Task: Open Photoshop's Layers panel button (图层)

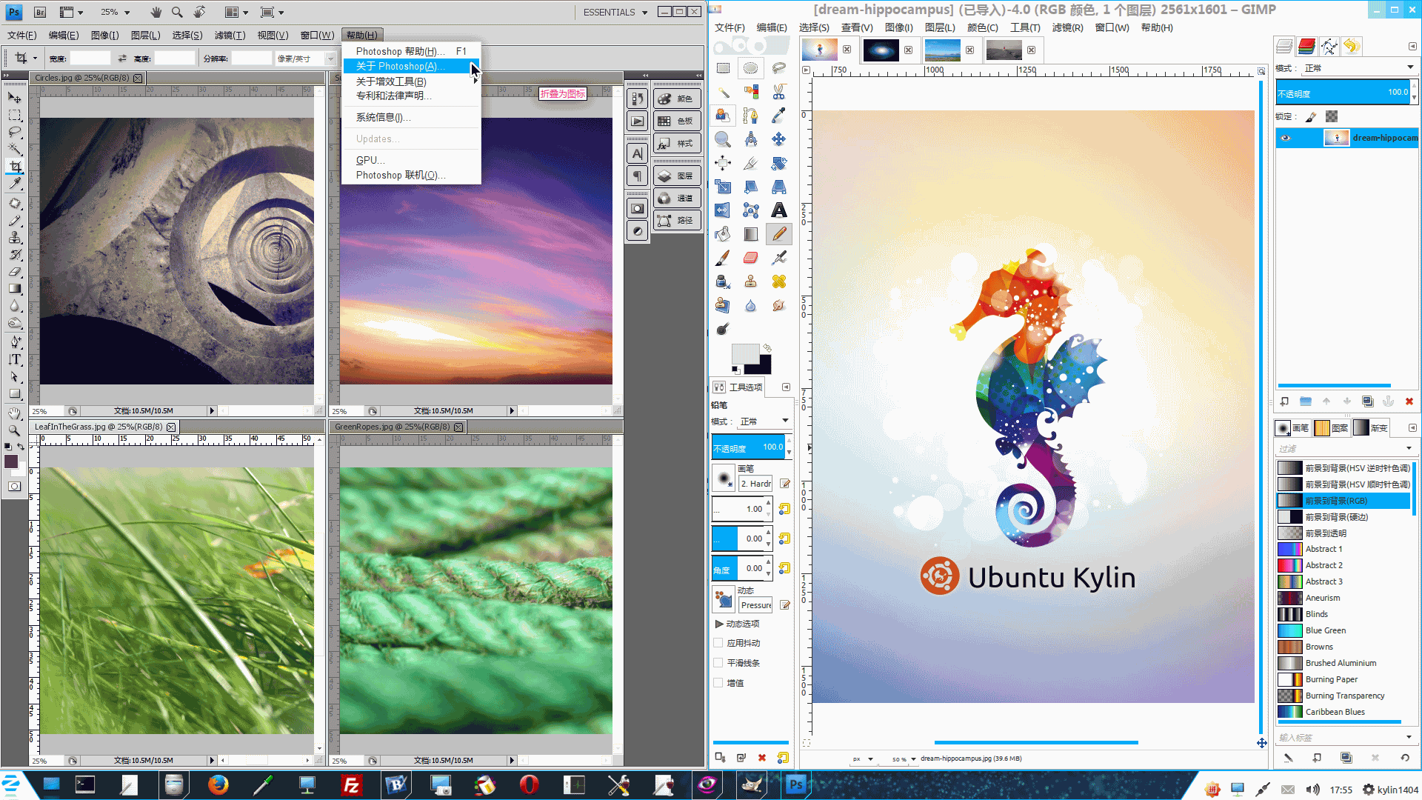Action: [677, 176]
